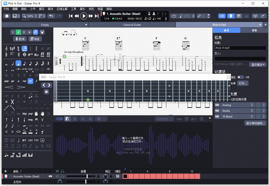Undo the last action
270x186 pixels.
point(51,16)
